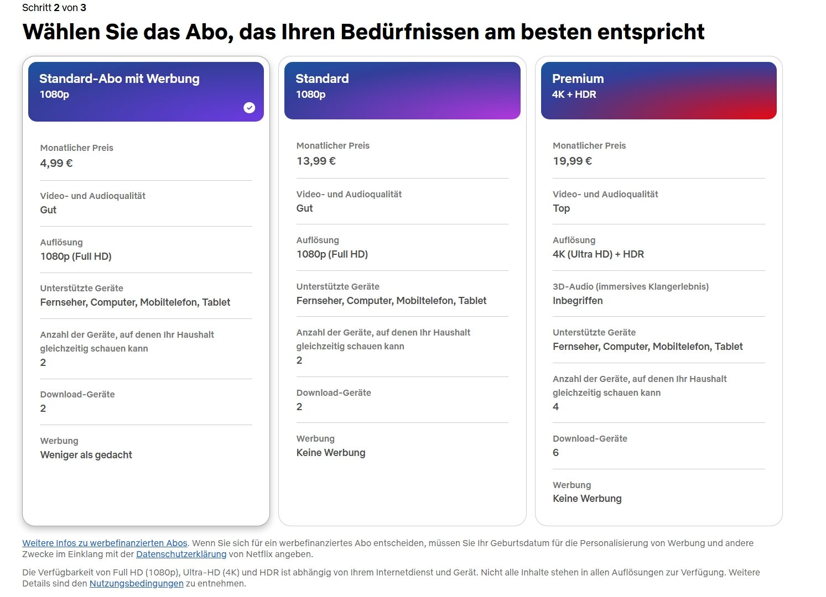The image size is (826, 597).
Task: Click the 'Schritt 2 von 3' step indicator
Action: click(x=54, y=8)
